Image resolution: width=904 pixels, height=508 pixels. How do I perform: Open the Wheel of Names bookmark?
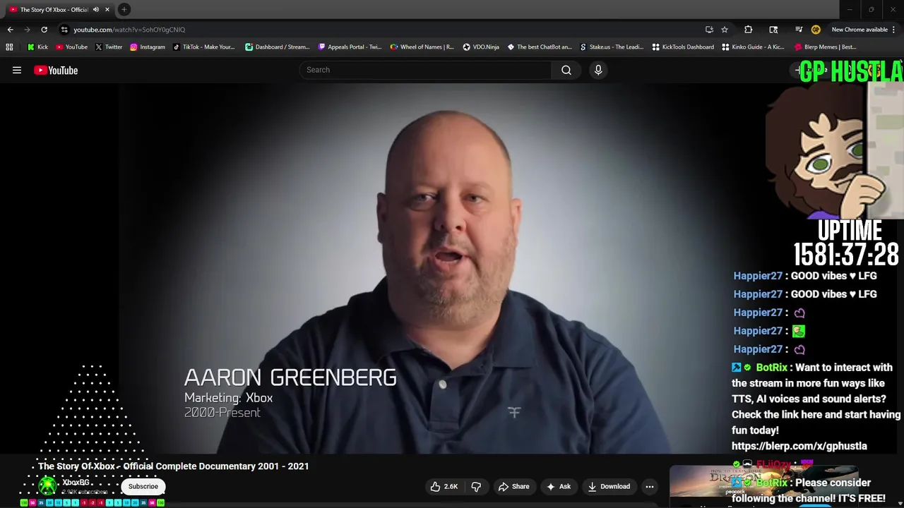click(422, 47)
